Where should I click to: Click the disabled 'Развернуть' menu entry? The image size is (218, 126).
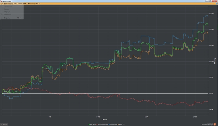click(x=12, y=14)
